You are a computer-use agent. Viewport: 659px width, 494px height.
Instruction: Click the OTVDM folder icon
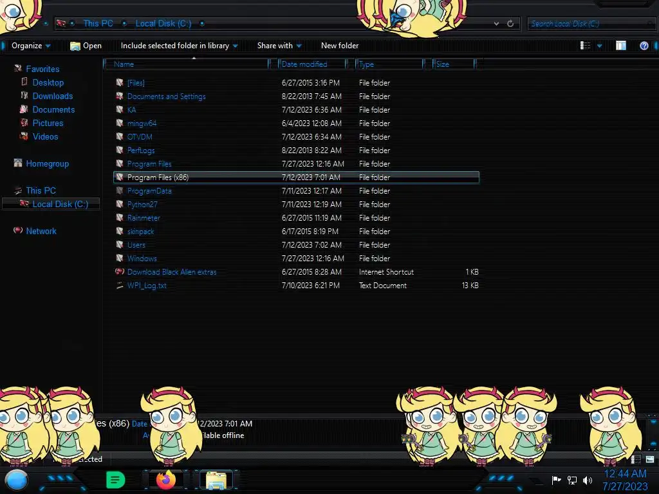click(x=120, y=136)
